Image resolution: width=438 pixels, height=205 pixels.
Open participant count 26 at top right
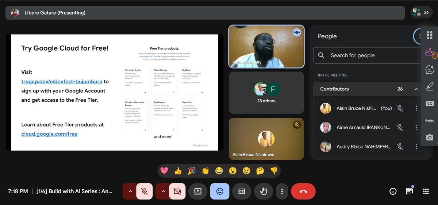click(x=421, y=12)
